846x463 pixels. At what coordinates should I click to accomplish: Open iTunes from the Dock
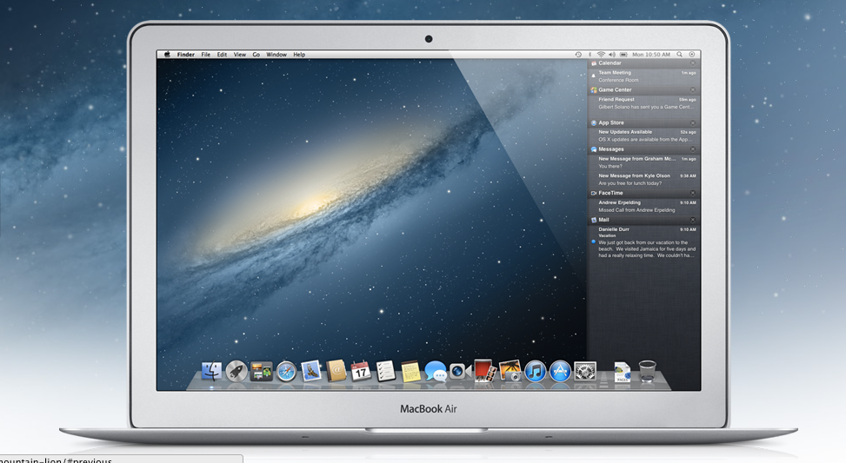535,372
